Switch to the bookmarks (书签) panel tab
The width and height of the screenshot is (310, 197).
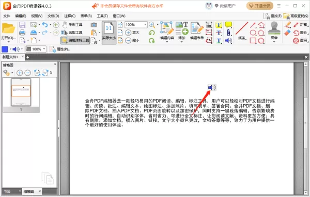coord(7,191)
